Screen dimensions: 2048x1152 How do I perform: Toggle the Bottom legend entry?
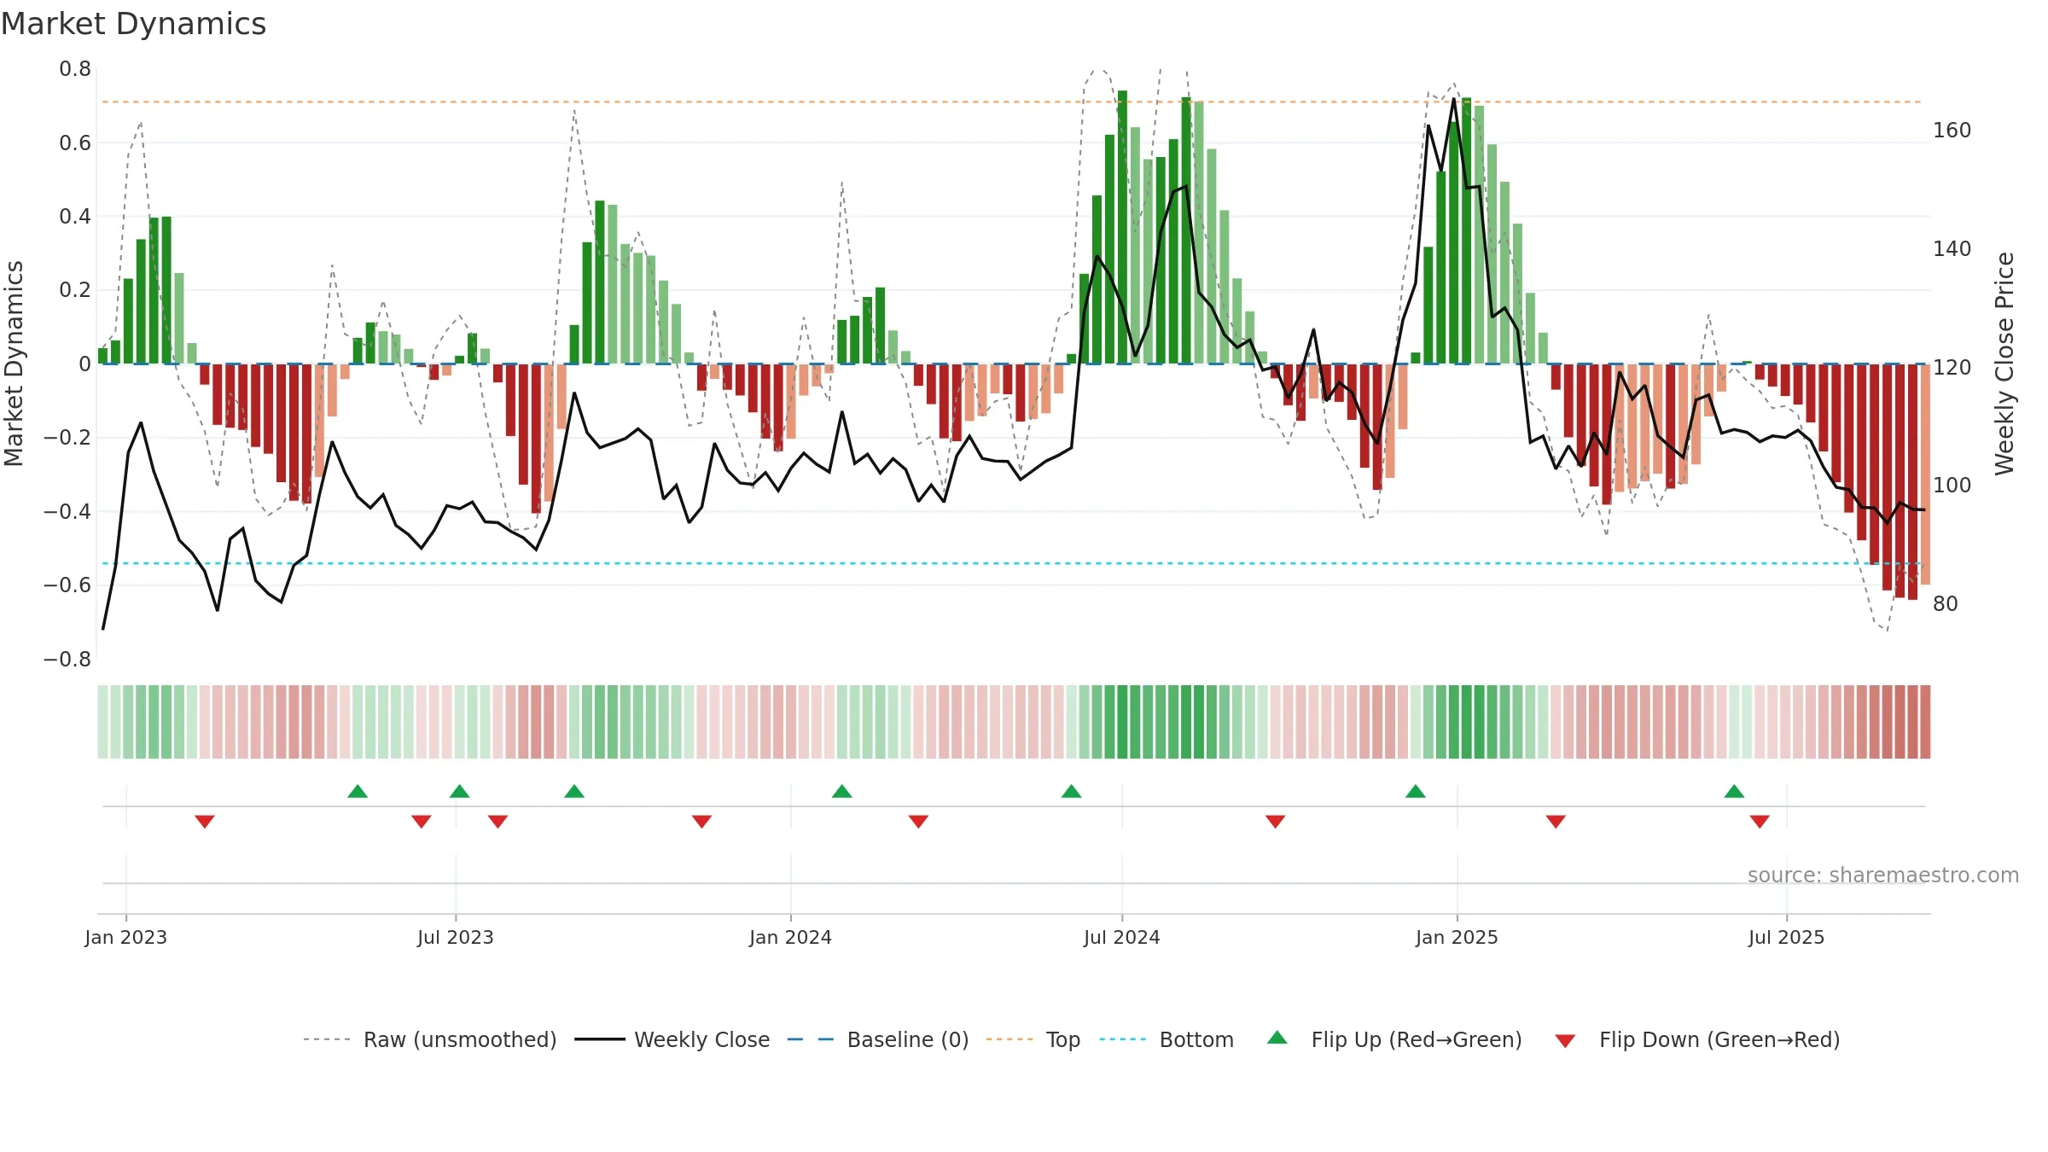pos(1167,1039)
